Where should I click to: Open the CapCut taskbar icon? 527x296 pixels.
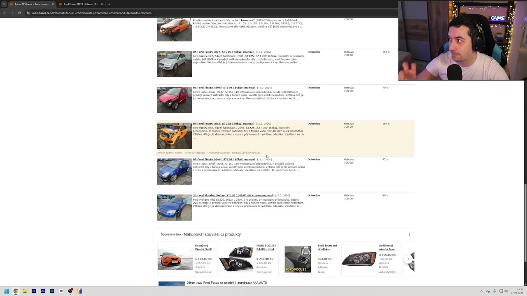coord(61,291)
